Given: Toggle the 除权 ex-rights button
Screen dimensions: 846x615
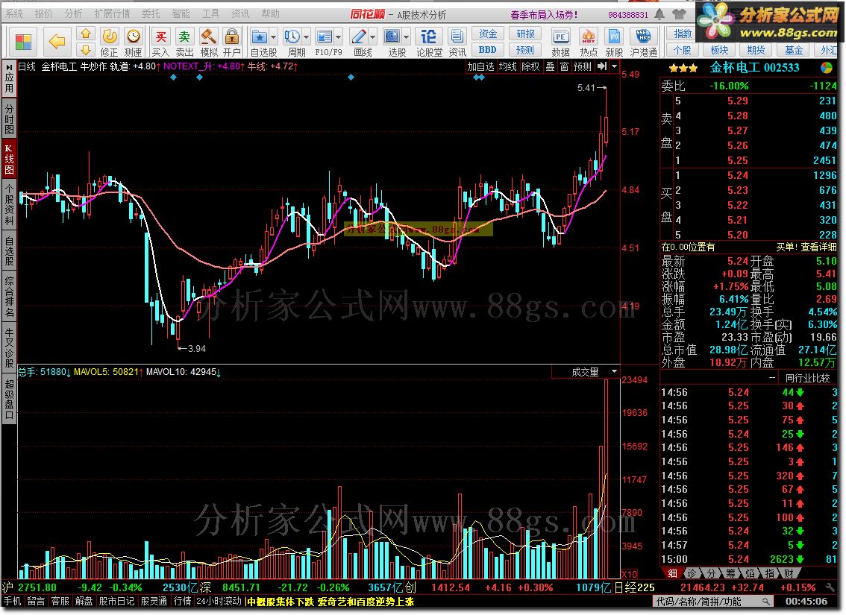Looking at the screenshot, I should click(x=530, y=66).
